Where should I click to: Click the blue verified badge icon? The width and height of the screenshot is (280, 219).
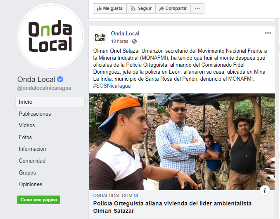coord(60,79)
